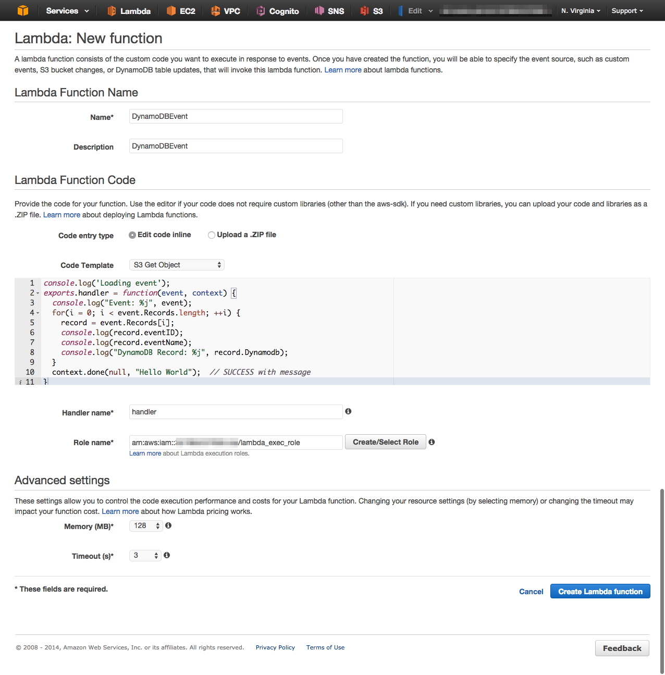Open the Support menu
This screenshot has width=665, height=675.
coord(627,11)
